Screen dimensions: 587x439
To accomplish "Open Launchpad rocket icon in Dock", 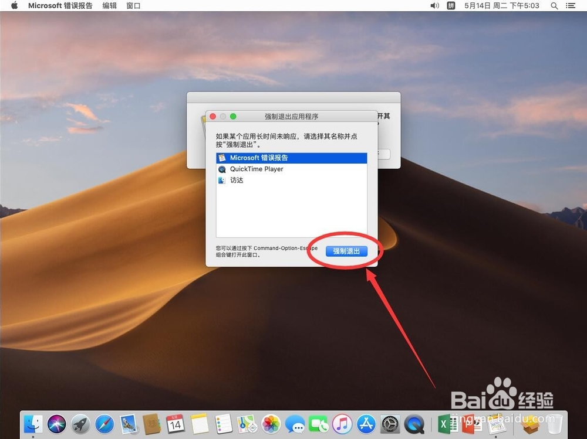I will [81, 424].
